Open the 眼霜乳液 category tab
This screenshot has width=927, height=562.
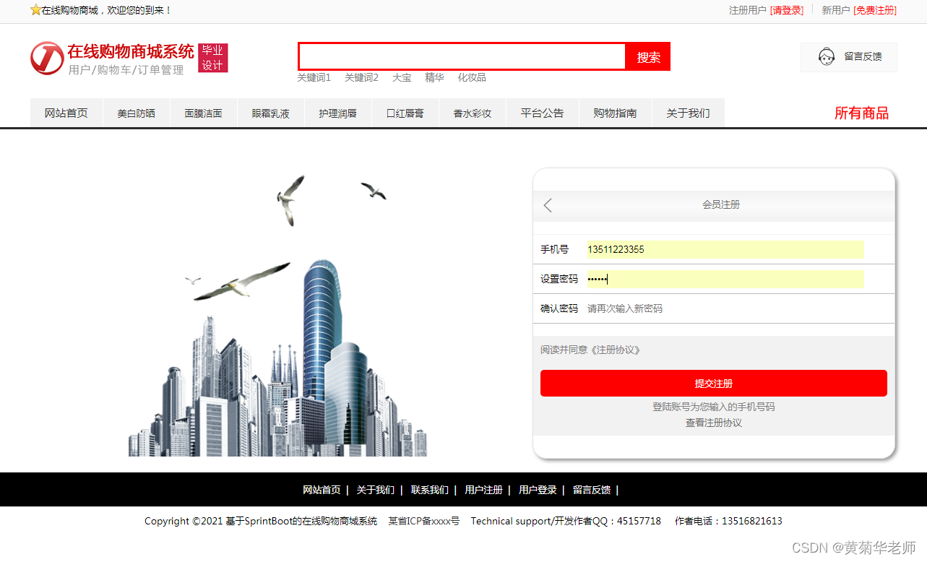tap(271, 113)
